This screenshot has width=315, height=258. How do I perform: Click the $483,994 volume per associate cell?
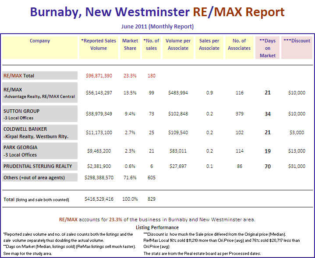point(178,93)
